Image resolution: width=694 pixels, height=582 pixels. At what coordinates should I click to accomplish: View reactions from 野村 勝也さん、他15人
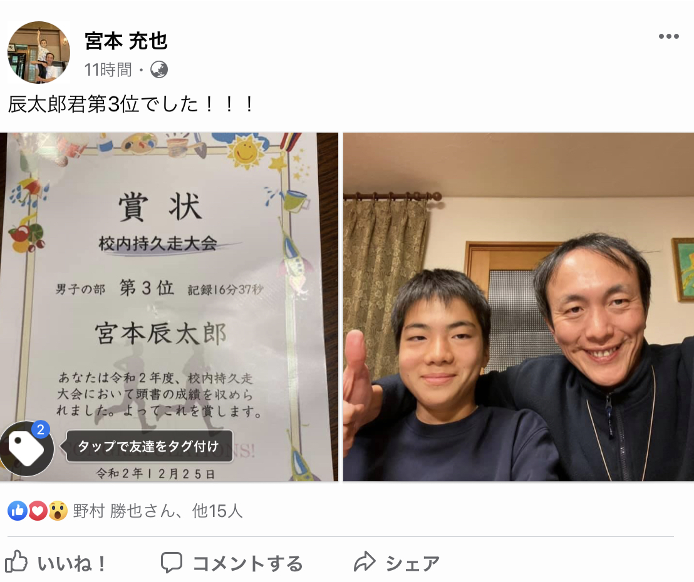point(158,511)
